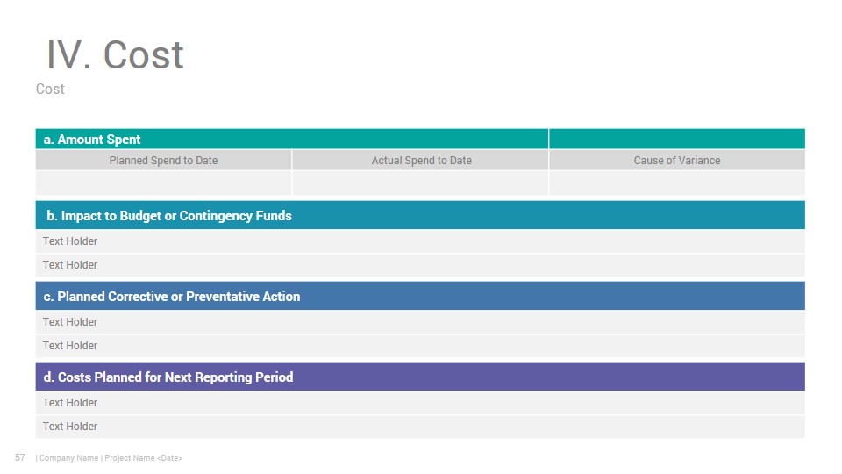The image size is (842, 474).
Task: Click the 'Company Name | Project Name' footer
Action: [109, 458]
